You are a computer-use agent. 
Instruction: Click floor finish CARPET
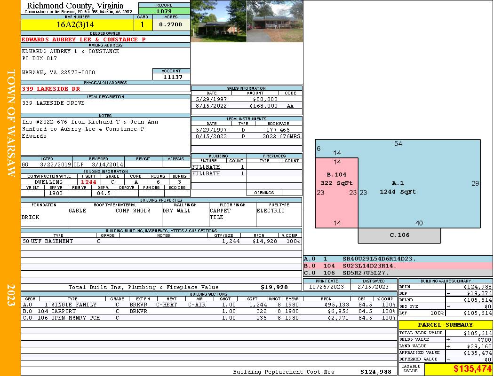pos(220,211)
